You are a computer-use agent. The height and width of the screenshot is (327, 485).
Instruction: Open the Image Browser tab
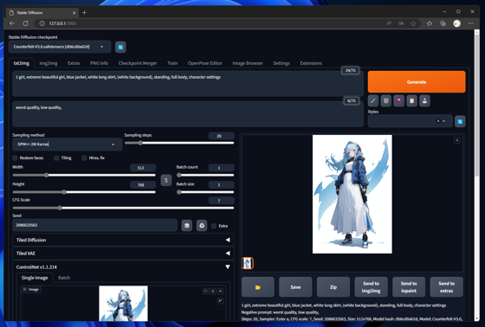point(248,63)
